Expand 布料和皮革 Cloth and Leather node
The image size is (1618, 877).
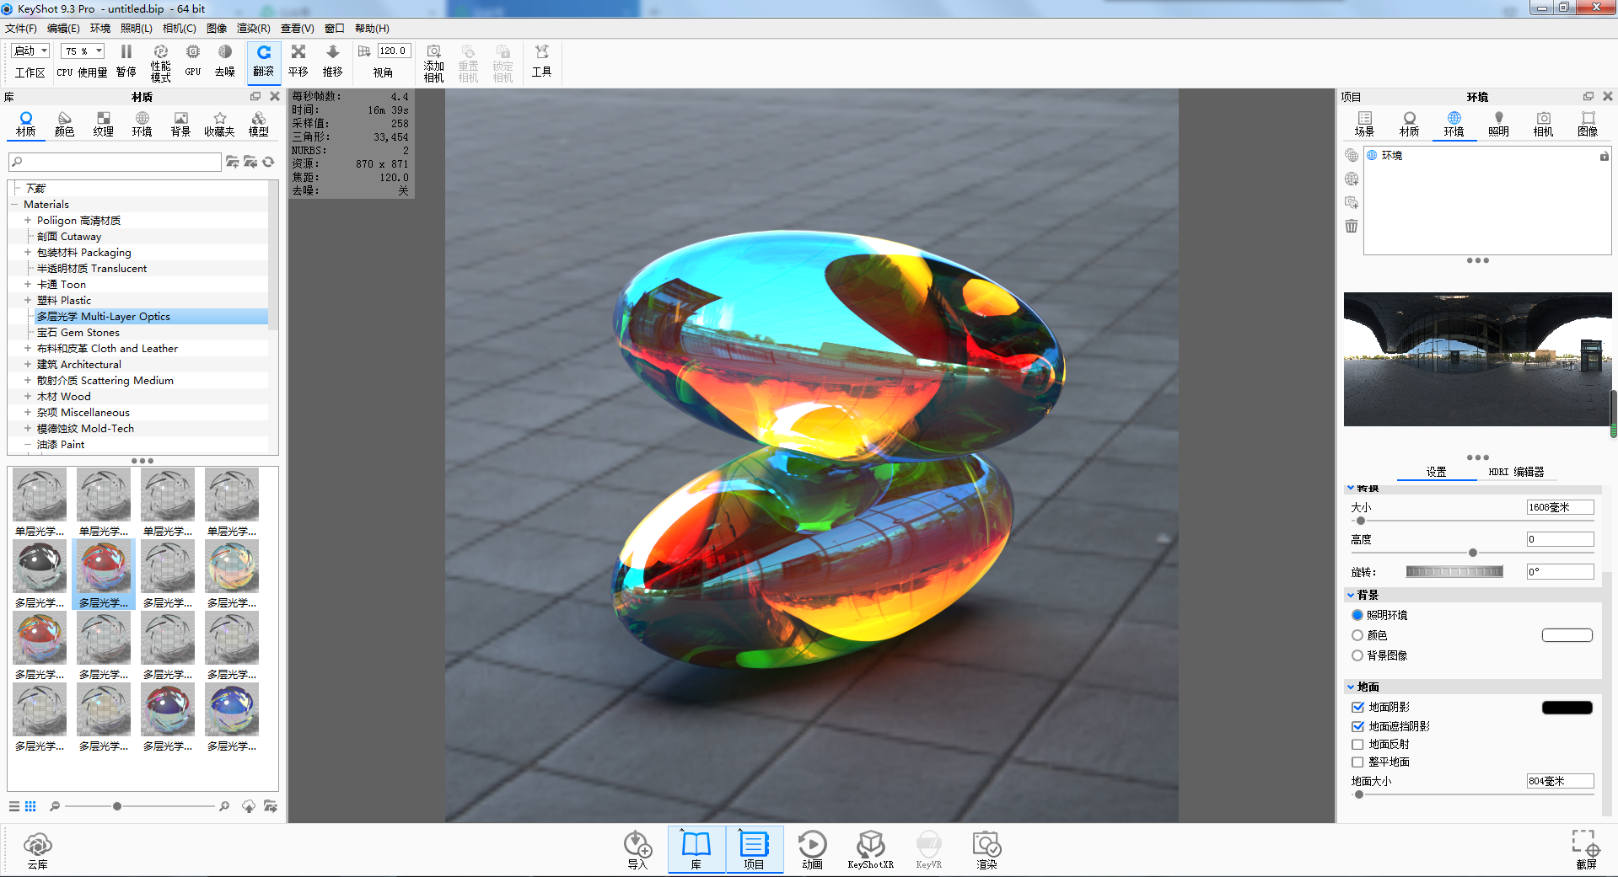pos(28,349)
